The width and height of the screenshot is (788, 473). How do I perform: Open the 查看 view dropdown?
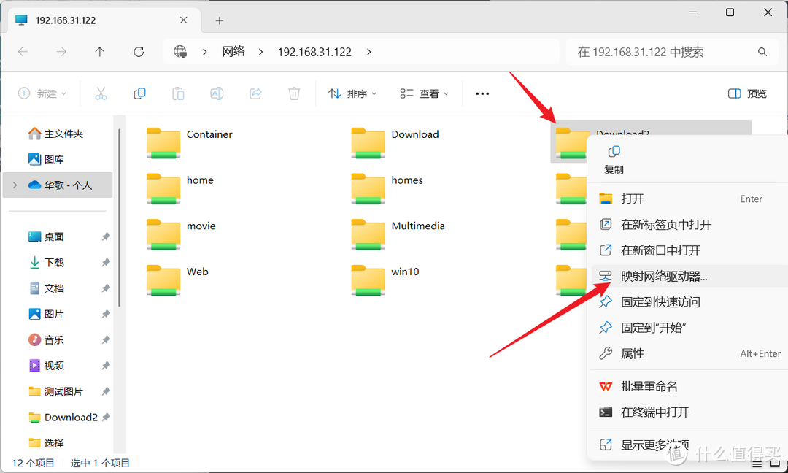(x=425, y=93)
